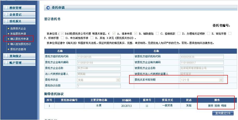The height and width of the screenshot is (120, 238).
Task: Click the 接受 link in 操作 column
Action: tap(210, 106)
